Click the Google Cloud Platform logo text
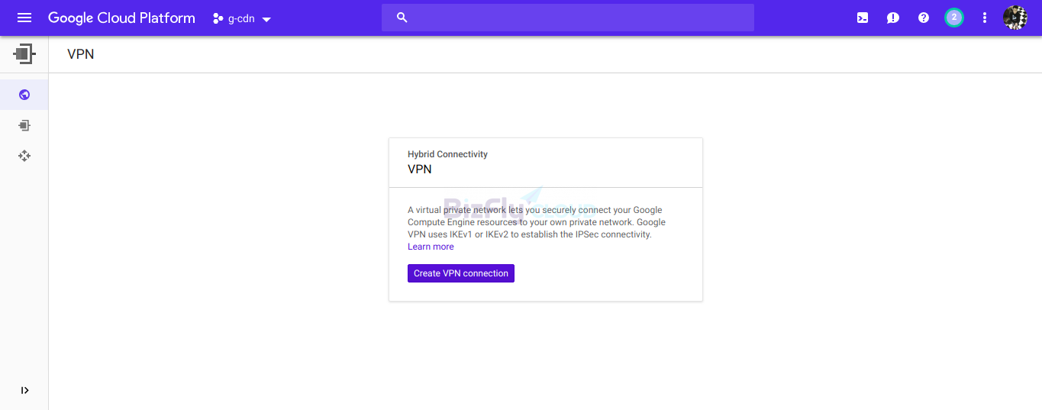Viewport: 1042px width, 410px height. [121, 18]
